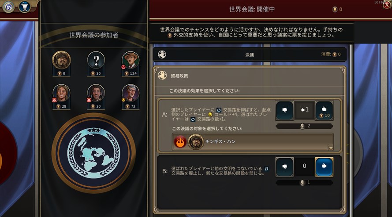Select leader with 124 diplomatic favor
This screenshot has height=217, width=392.
click(131, 60)
